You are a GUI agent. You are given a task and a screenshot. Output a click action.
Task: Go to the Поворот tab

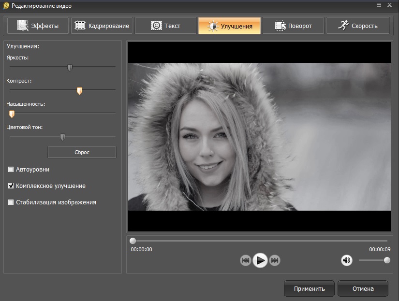[293, 26]
